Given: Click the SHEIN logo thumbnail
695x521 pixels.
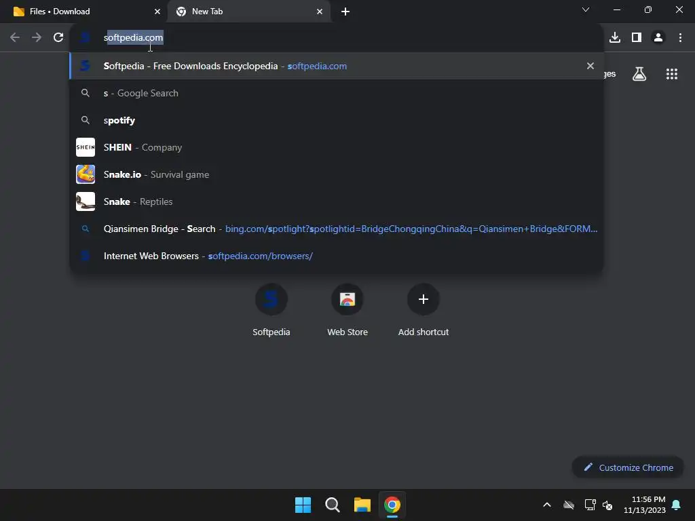Looking at the screenshot, I should click(x=86, y=147).
